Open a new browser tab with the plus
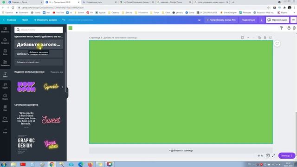Screen dimensions: 297x167 [233, 2]
